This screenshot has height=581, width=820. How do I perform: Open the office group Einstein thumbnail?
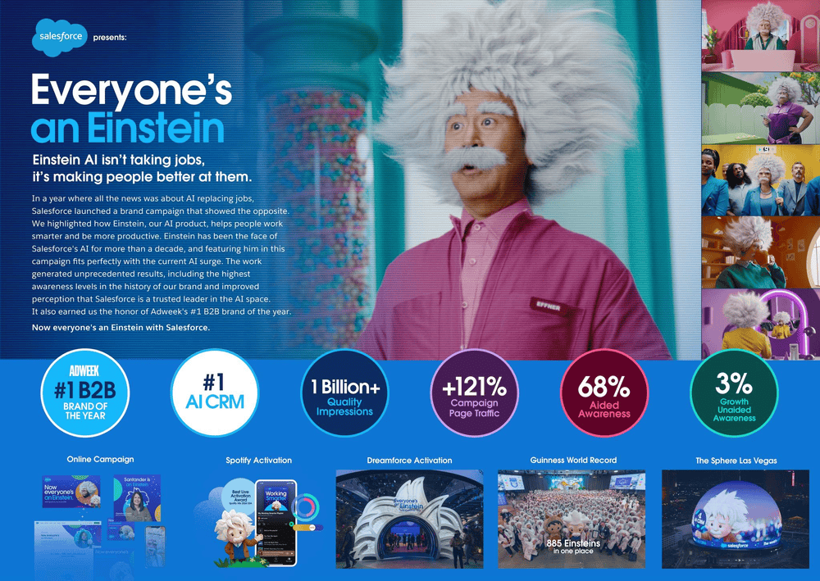(760, 180)
